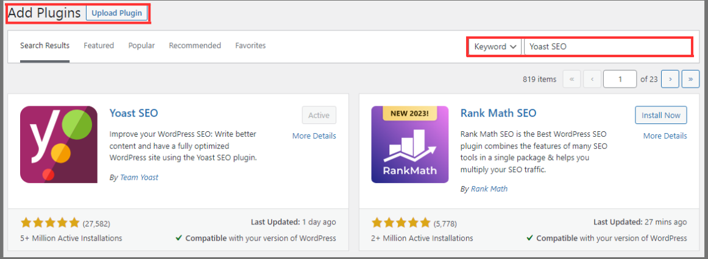Click the star rating of Yoast SEO
This screenshot has width=708, height=259.
[x=50, y=223]
